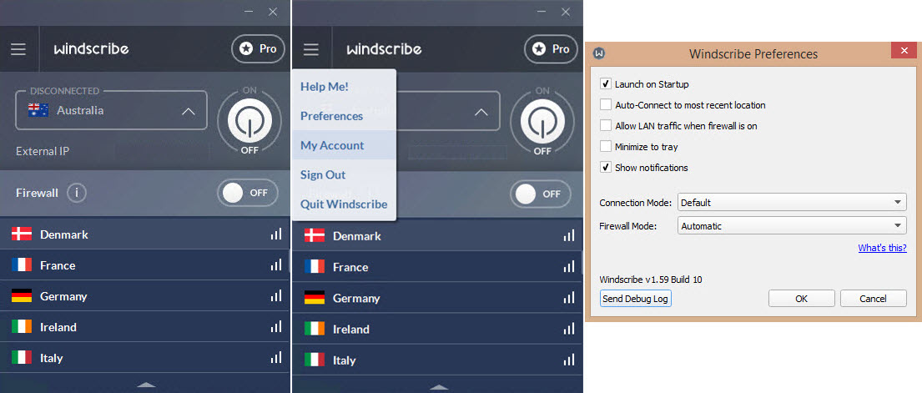The image size is (922, 393).
Task: Click OK in Windscribe Preferences
Action: 802,298
